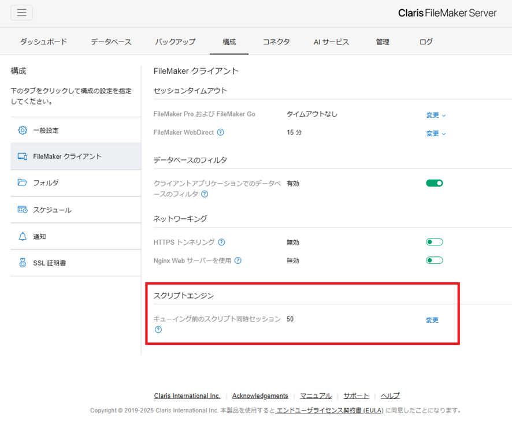Expand 変更 for FileMaker WebDirect timeout
Image resolution: width=512 pixels, height=425 pixels.
coord(436,133)
